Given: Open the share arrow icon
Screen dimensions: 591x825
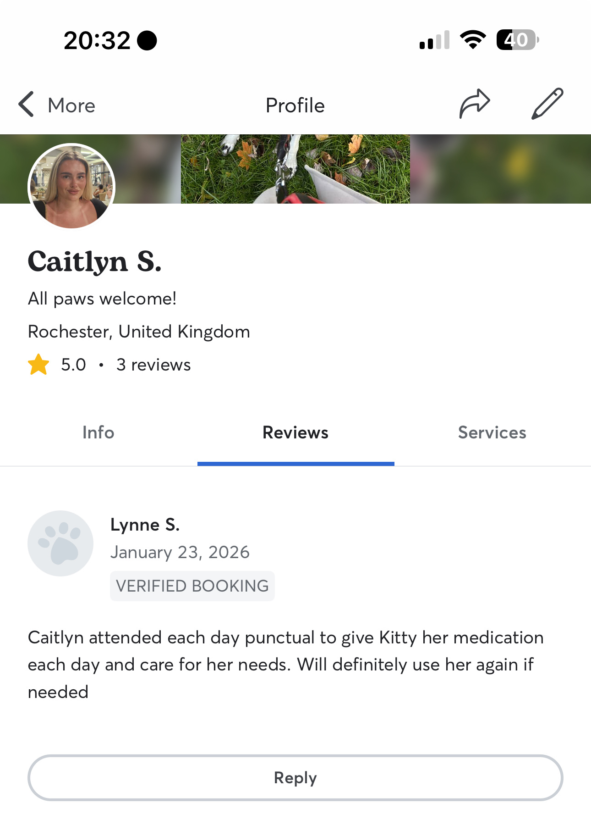Looking at the screenshot, I should (475, 104).
